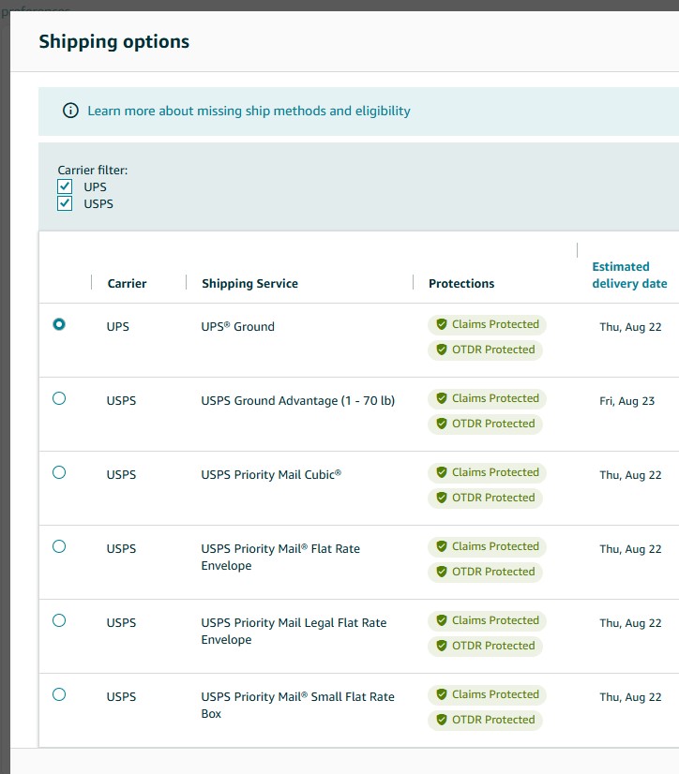Click Thu, Aug 22 date for UPS Ground

pos(630,327)
